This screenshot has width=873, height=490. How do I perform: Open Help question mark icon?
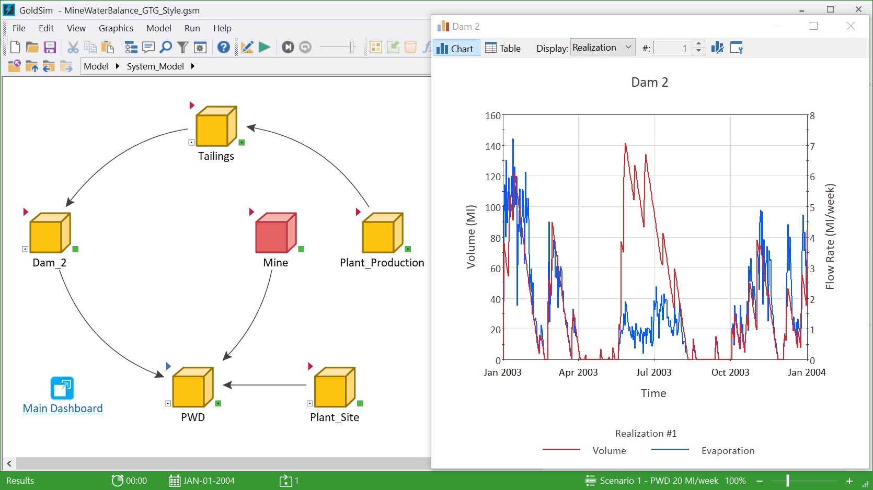click(224, 48)
